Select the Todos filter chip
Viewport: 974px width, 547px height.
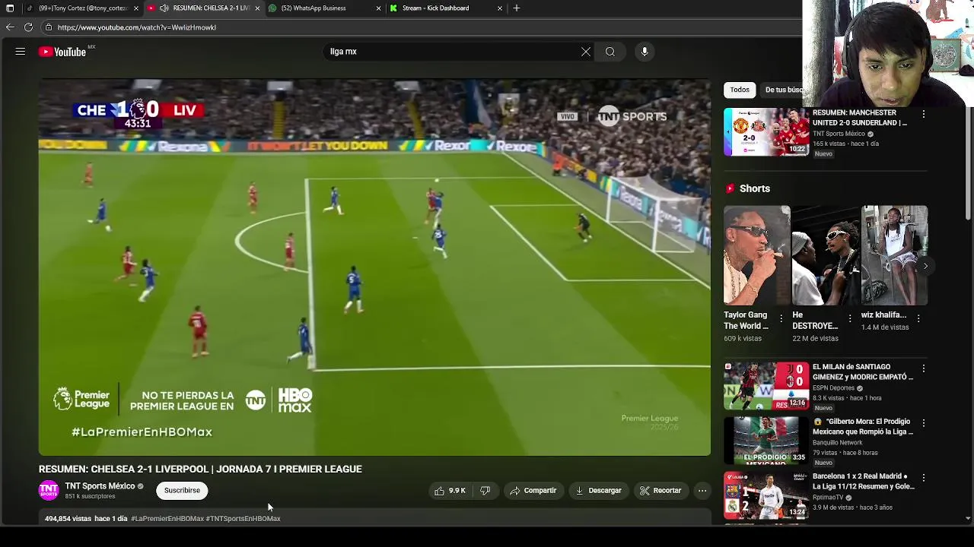(x=740, y=90)
